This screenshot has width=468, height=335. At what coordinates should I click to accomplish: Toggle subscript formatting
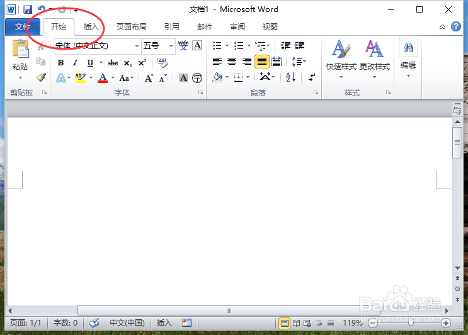(x=128, y=63)
